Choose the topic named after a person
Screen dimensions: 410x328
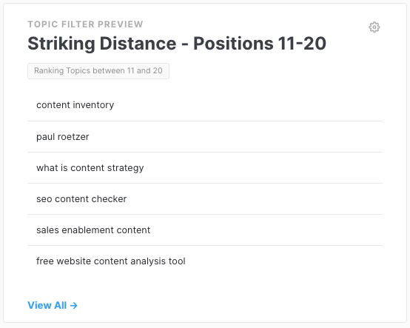point(205,137)
